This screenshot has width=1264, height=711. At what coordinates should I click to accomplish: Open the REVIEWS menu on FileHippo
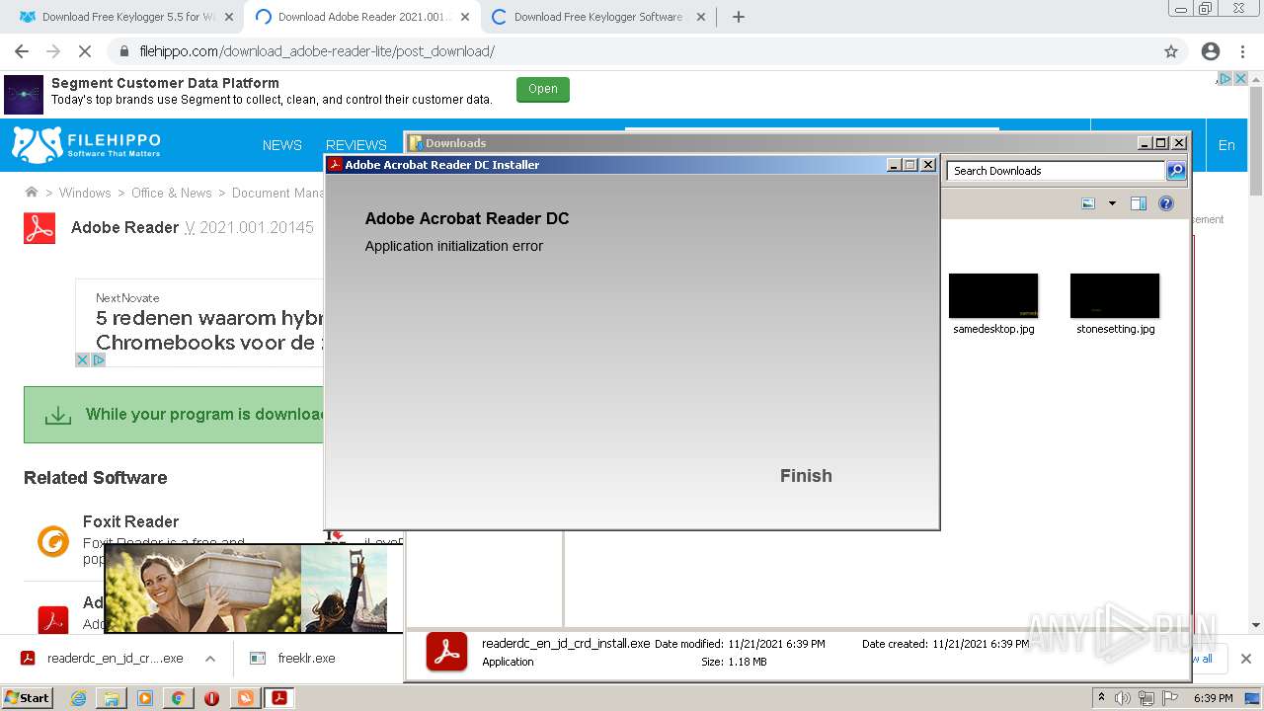[x=356, y=145]
